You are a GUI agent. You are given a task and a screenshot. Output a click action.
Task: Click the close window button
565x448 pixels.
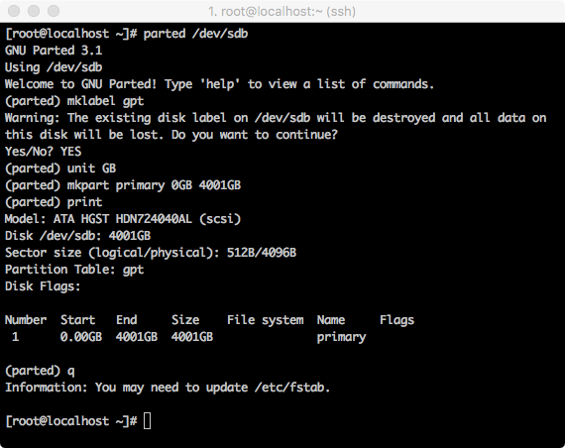pyautogui.click(x=14, y=11)
